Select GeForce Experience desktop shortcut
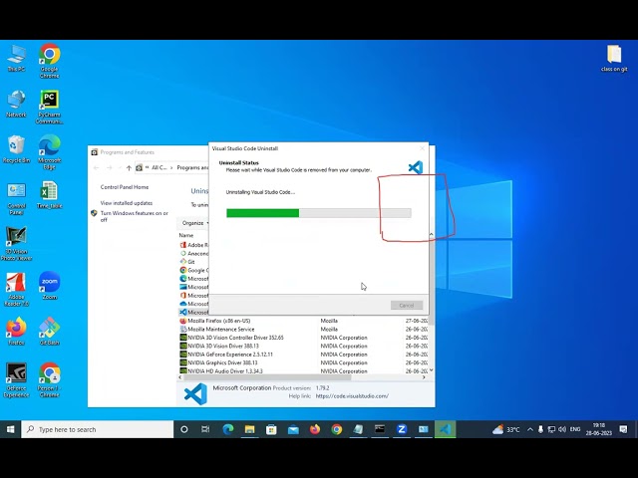Screen dimensions: 638x478 point(16,380)
